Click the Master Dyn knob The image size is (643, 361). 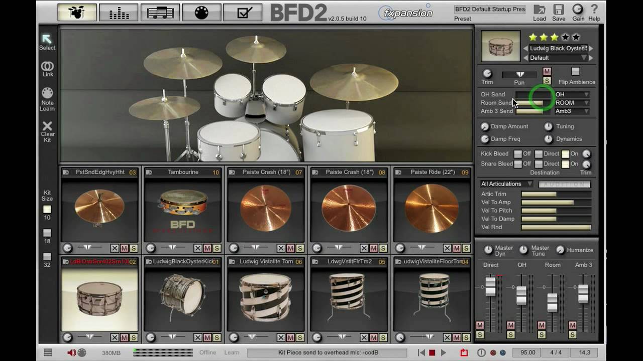(x=488, y=250)
